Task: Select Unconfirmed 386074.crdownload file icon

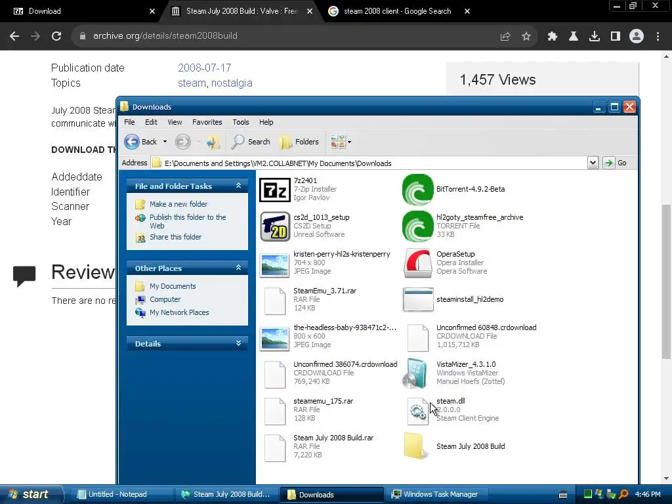Action: click(275, 375)
